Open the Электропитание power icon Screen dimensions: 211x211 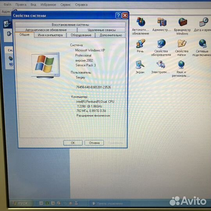tap(161, 67)
